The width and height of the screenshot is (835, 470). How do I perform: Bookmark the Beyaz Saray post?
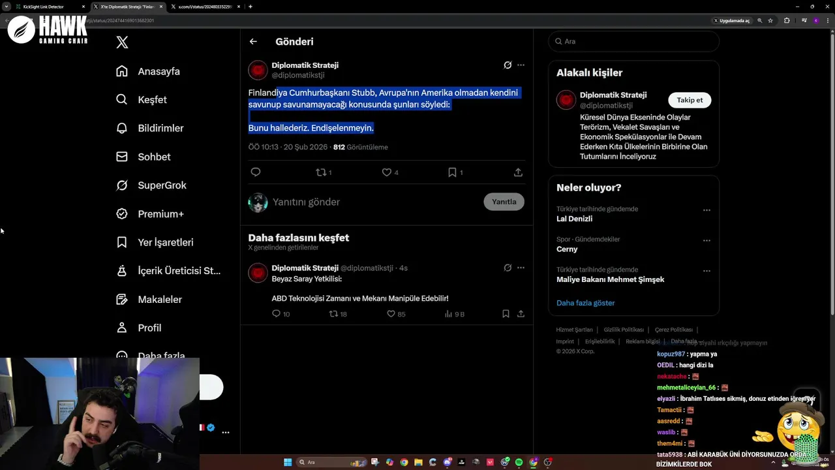click(x=506, y=314)
